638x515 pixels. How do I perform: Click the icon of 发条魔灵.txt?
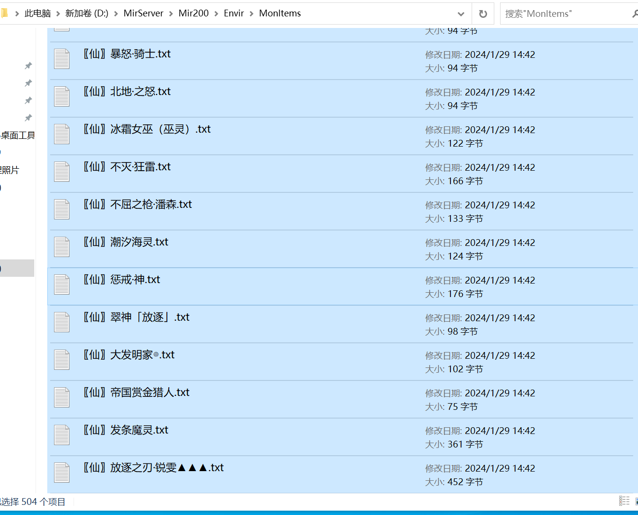(x=62, y=435)
